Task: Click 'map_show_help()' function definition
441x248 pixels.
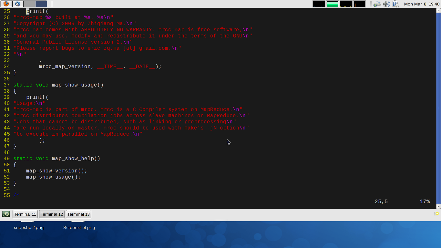Action: [x=57, y=159]
